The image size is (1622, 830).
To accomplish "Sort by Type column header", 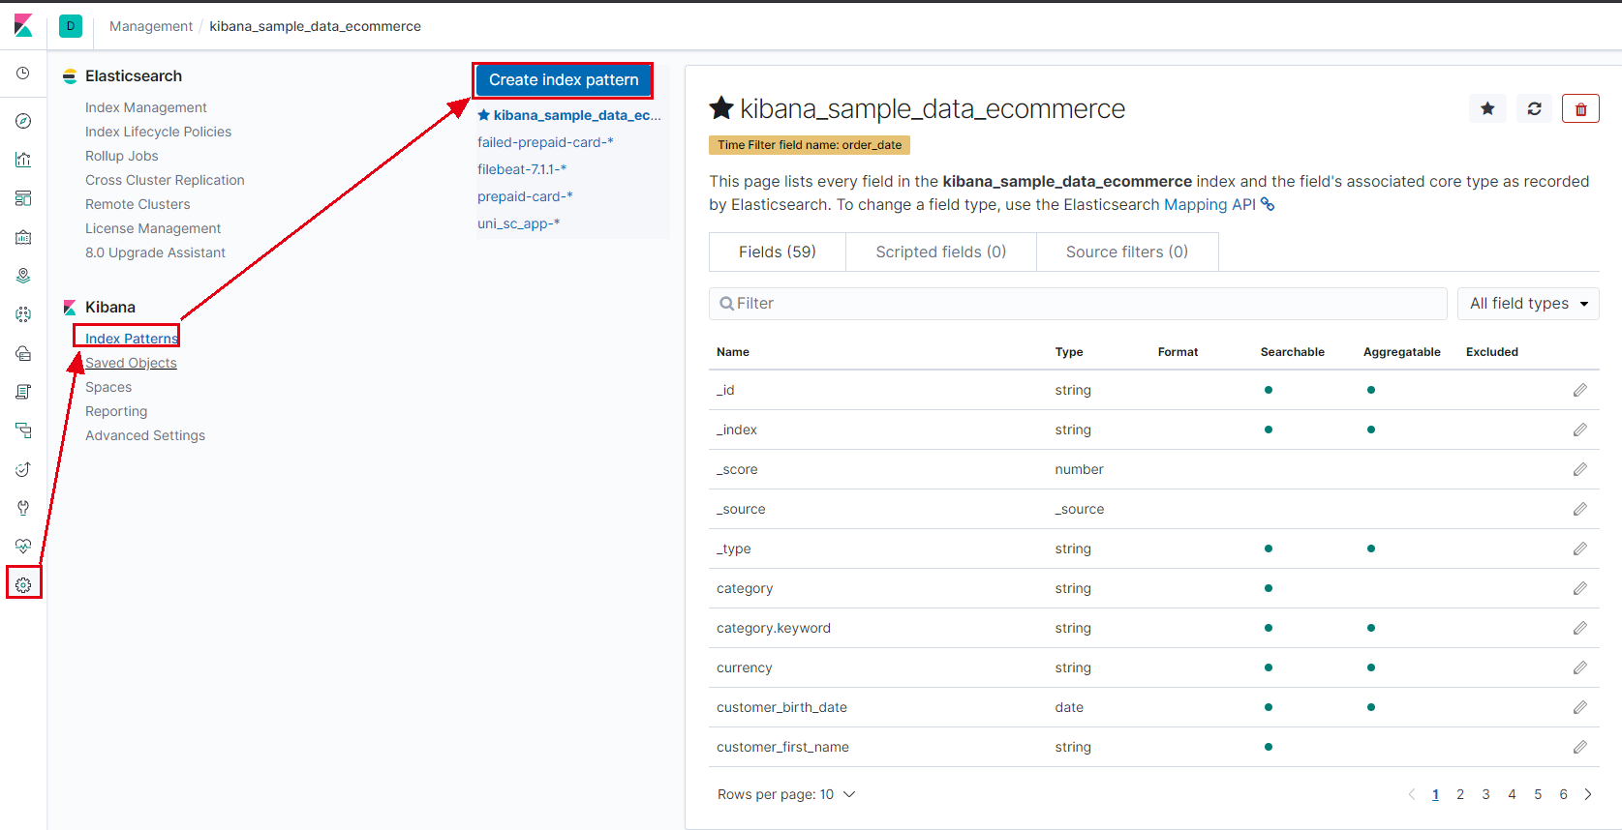I will click(1069, 352).
